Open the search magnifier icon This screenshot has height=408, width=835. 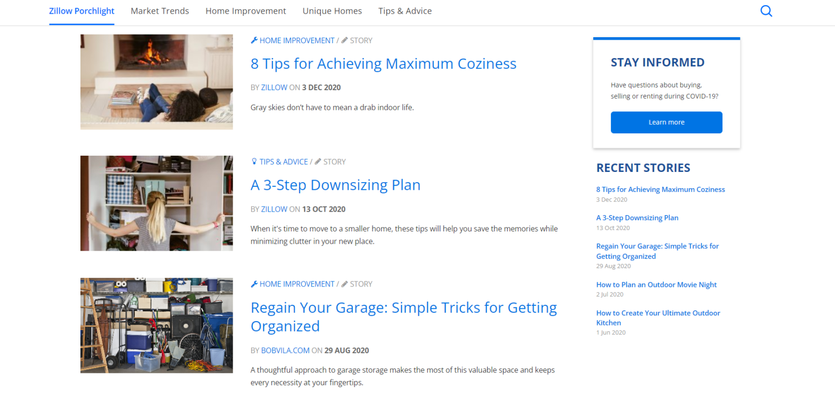point(766,11)
